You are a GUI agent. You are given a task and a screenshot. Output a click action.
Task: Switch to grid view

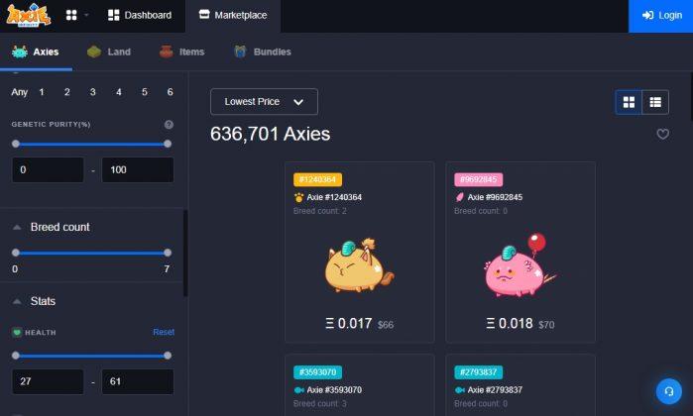tap(629, 102)
